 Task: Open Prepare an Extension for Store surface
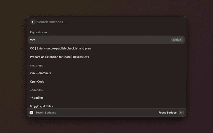(59, 57)
